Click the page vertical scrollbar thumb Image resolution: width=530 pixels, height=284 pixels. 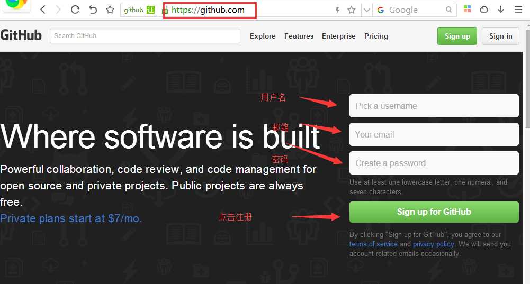click(x=527, y=79)
